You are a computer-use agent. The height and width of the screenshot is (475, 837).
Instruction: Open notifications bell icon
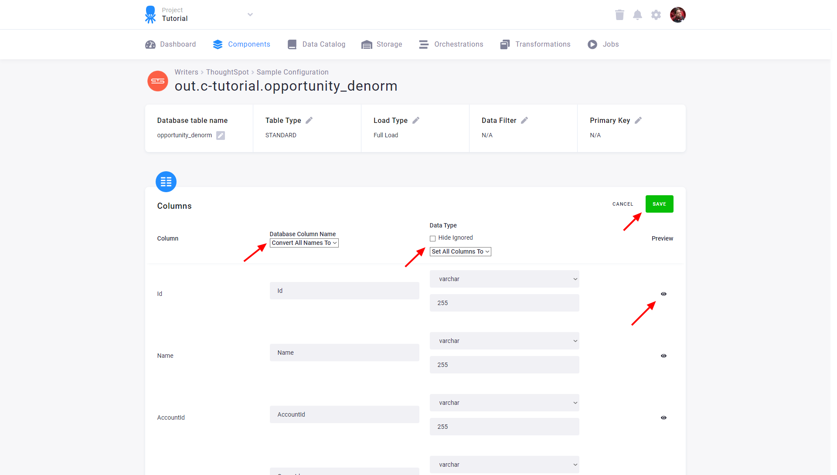pyautogui.click(x=637, y=15)
